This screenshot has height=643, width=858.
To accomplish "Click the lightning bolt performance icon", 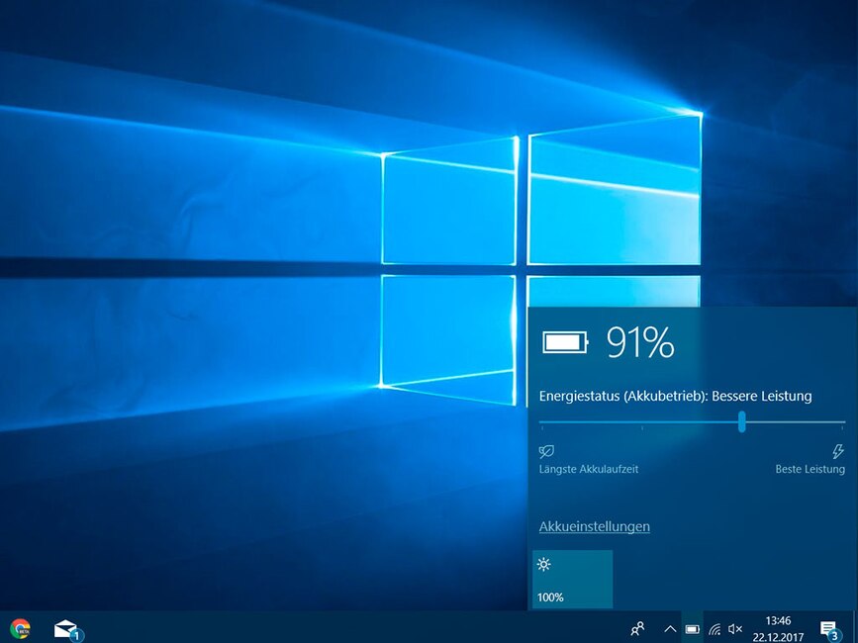I will [x=838, y=451].
